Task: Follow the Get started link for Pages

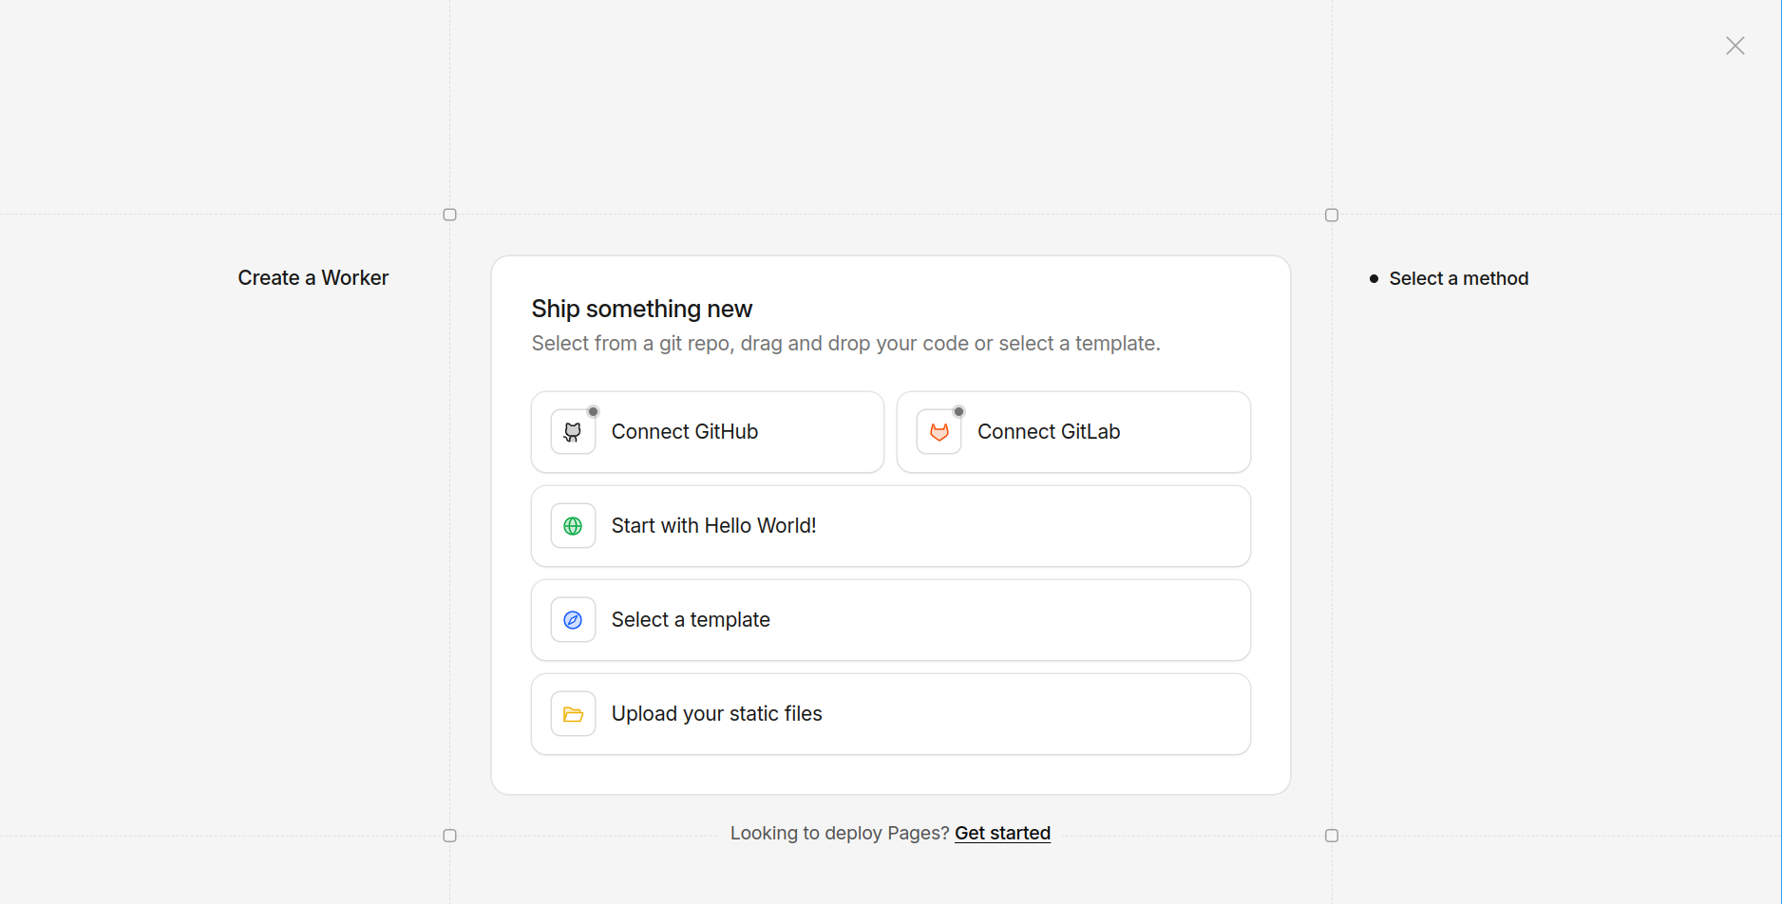Action: (x=1003, y=833)
